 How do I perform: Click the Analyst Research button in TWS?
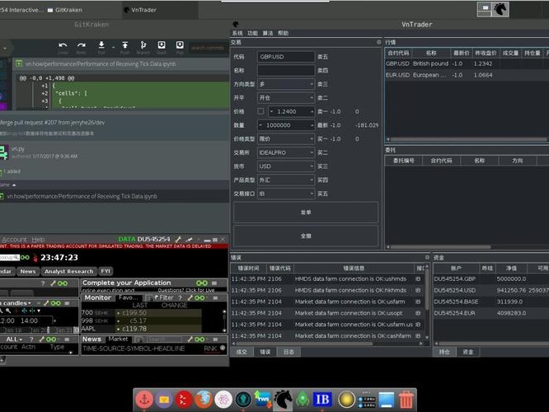(x=69, y=271)
